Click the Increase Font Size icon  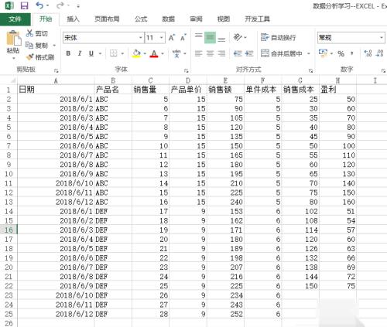tap(172, 38)
